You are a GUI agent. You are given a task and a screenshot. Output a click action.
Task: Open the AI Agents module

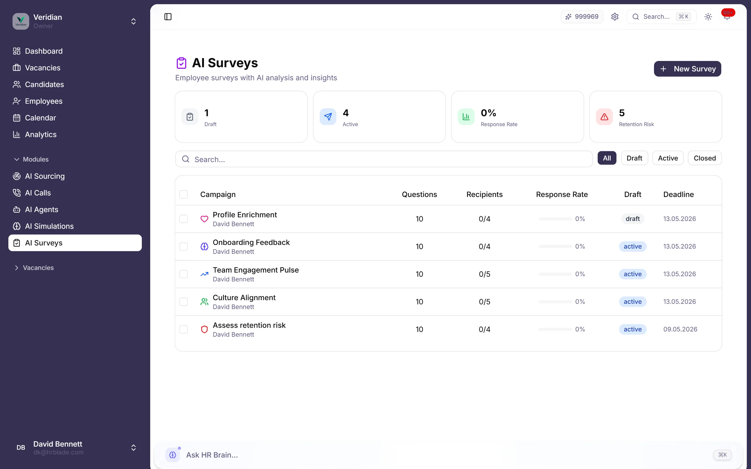(75, 209)
